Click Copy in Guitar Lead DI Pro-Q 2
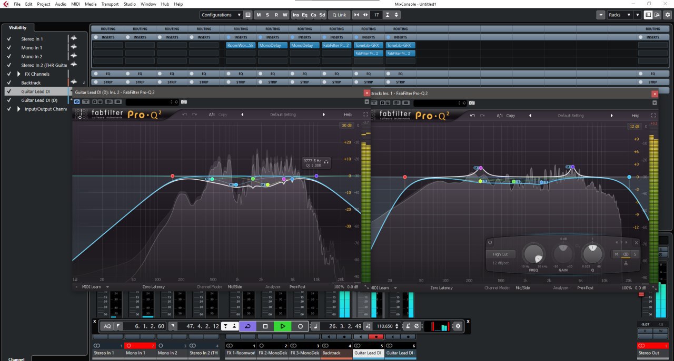This screenshot has width=674, height=361. coord(223,115)
